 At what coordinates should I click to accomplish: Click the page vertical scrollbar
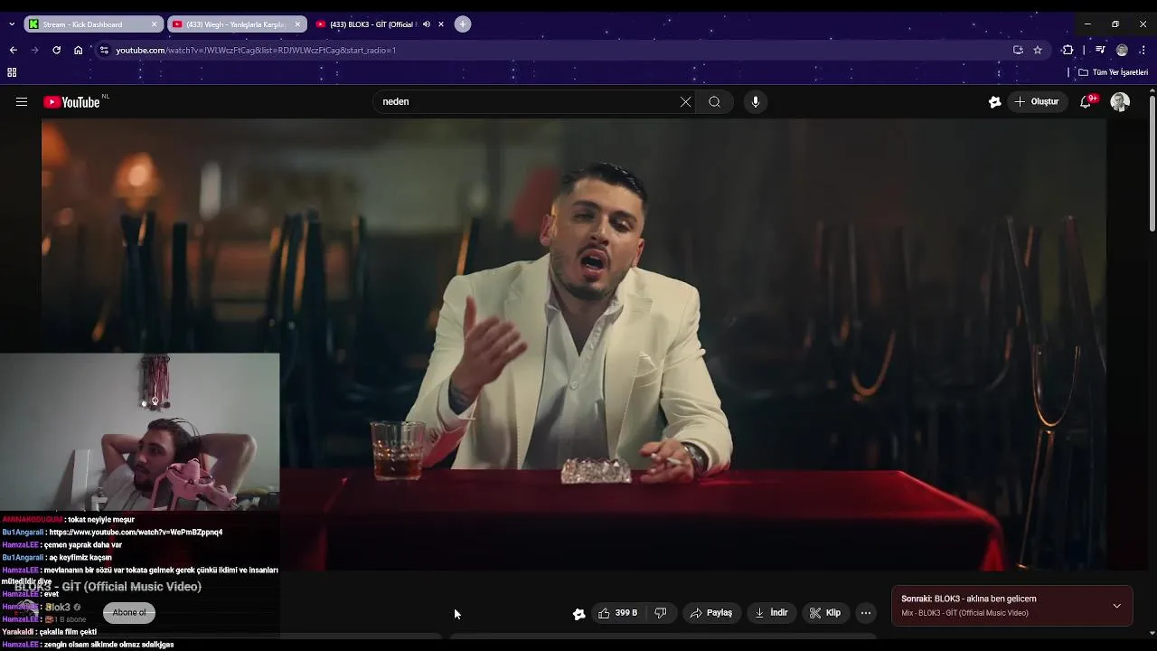tap(1152, 163)
